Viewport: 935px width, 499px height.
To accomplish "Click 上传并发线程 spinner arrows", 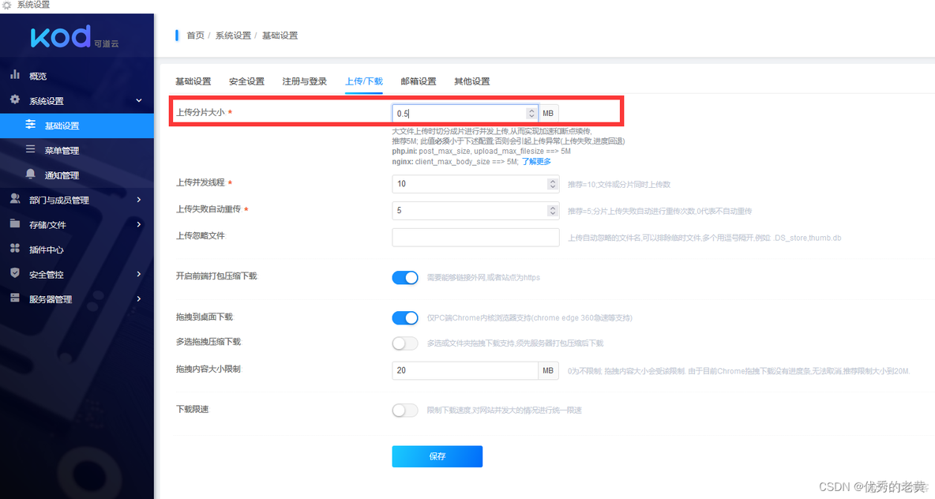I will [553, 184].
